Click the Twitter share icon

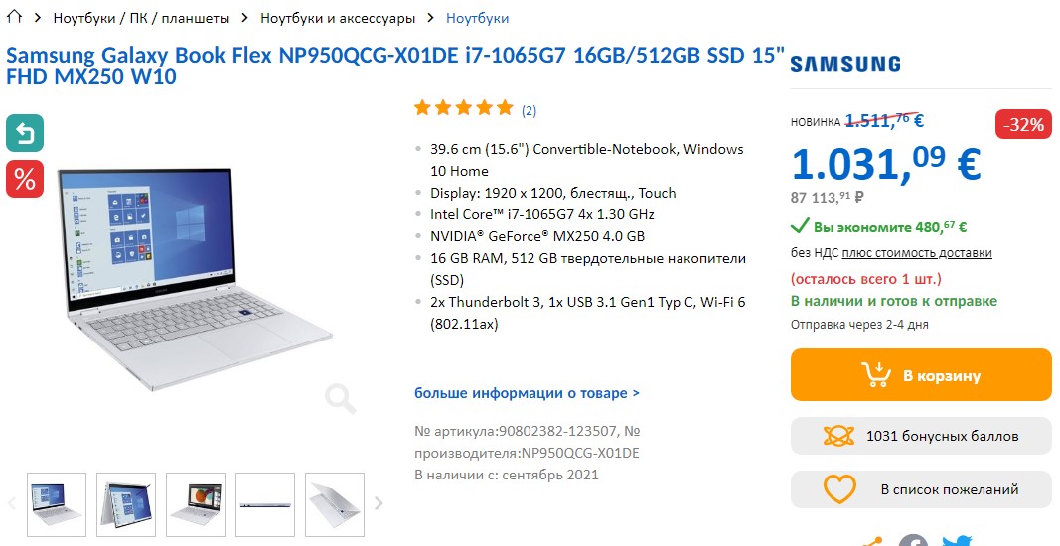click(x=956, y=541)
